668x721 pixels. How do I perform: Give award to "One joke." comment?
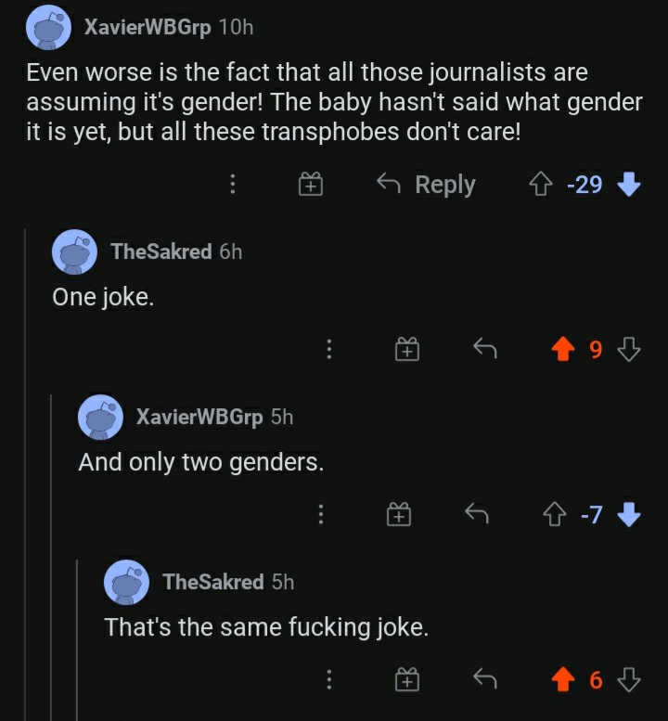(407, 349)
